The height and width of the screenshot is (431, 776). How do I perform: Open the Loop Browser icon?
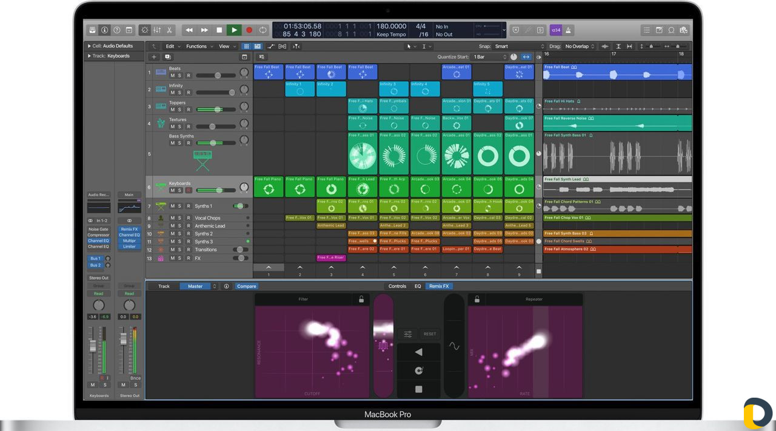[x=672, y=30]
